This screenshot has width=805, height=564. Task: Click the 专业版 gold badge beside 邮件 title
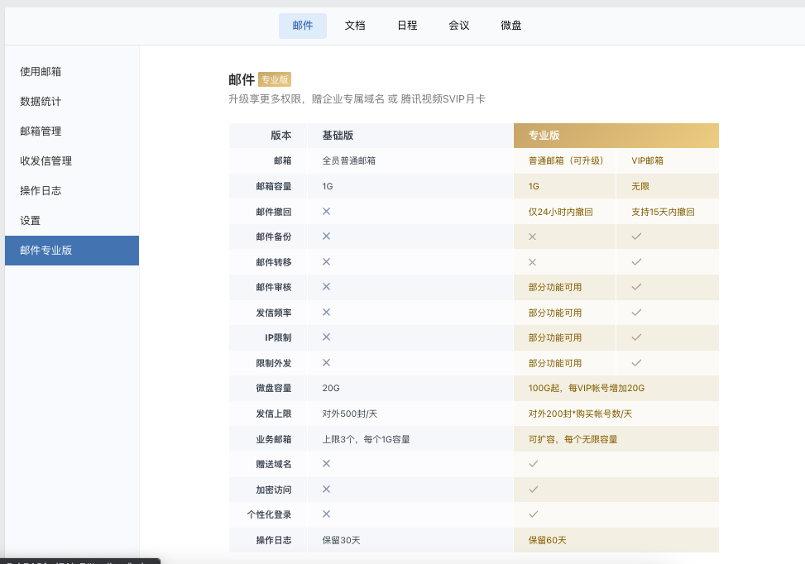pos(275,80)
